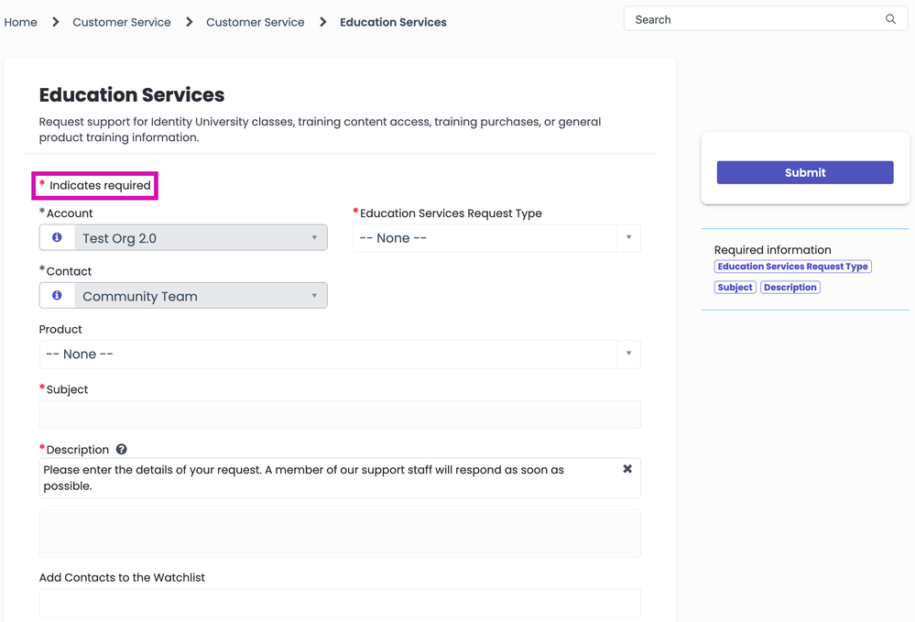Open the Customer Service breadcrumb next to Home

(x=122, y=22)
